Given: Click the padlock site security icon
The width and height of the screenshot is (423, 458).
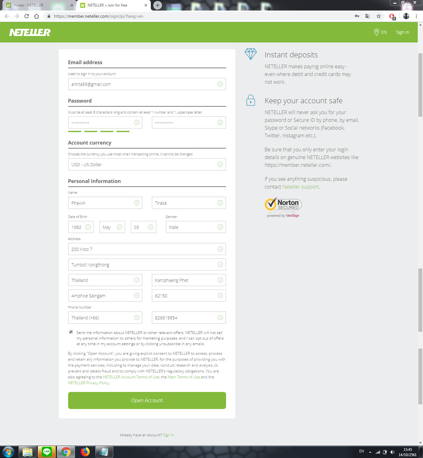Looking at the screenshot, I should [49, 16].
